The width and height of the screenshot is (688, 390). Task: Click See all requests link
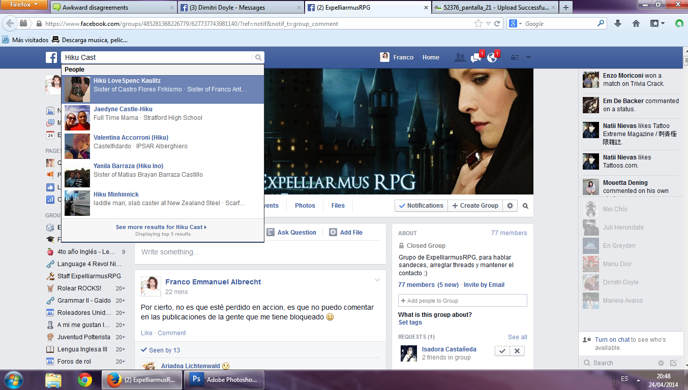518,337
